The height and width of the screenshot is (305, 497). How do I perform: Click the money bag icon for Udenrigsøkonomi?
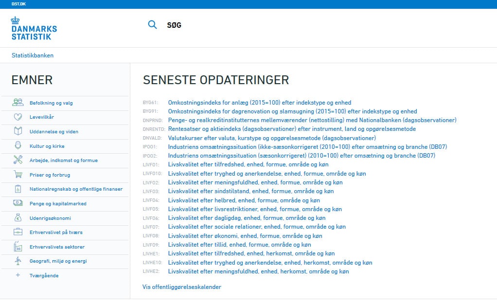[x=18, y=218]
